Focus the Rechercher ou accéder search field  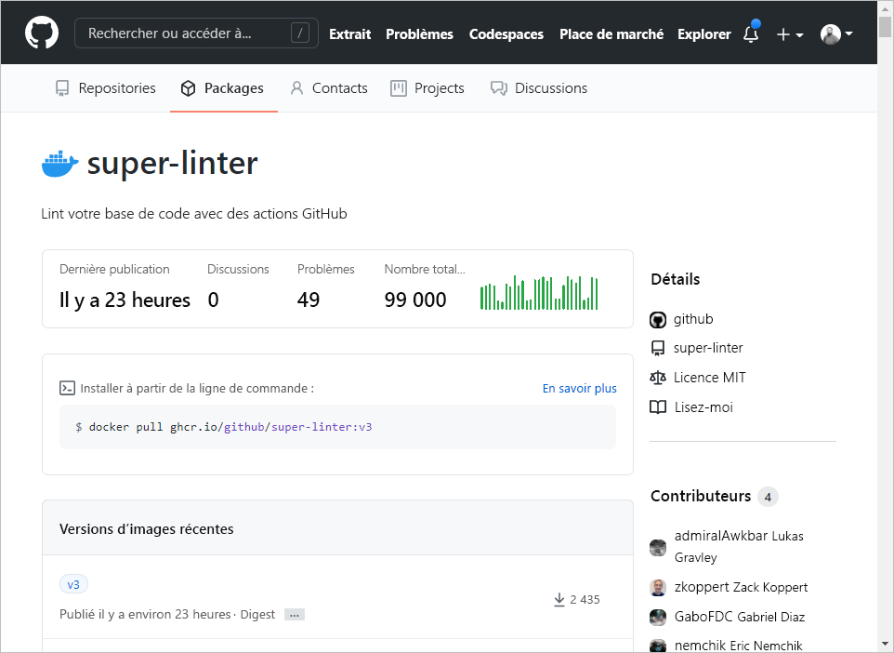[x=186, y=33]
